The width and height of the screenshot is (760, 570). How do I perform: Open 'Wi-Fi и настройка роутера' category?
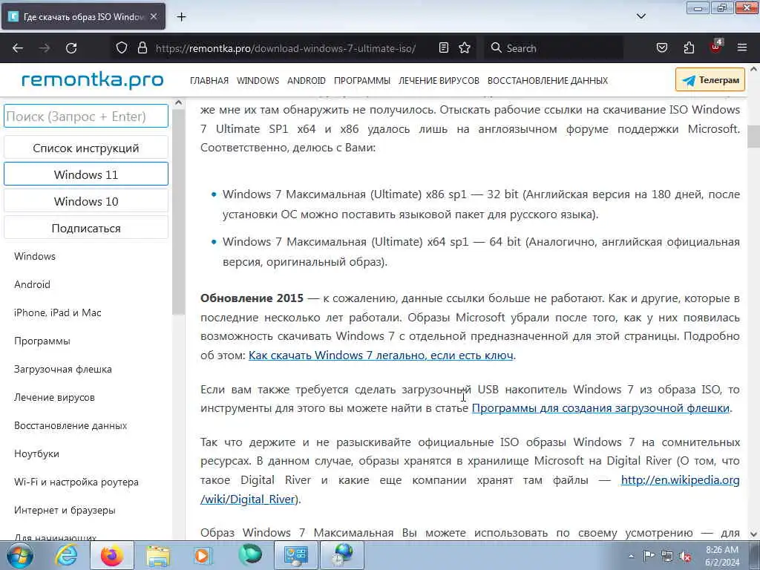(x=76, y=482)
